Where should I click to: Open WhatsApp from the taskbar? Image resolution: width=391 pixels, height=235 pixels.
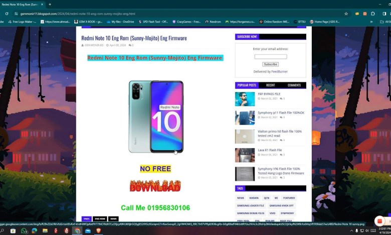pyautogui.click(x=24, y=231)
